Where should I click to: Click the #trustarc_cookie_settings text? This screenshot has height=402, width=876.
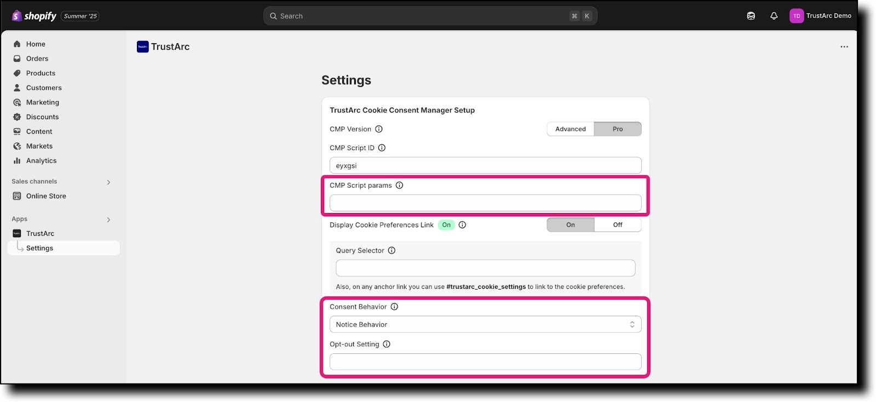coord(486,287)
